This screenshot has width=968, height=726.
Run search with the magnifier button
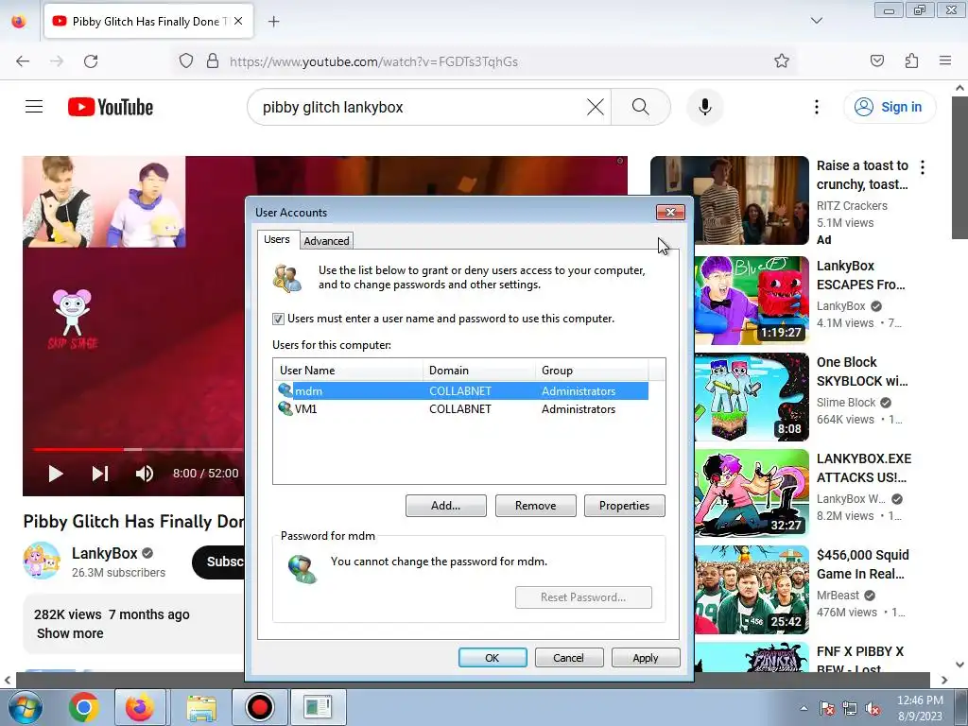(640, 107)
